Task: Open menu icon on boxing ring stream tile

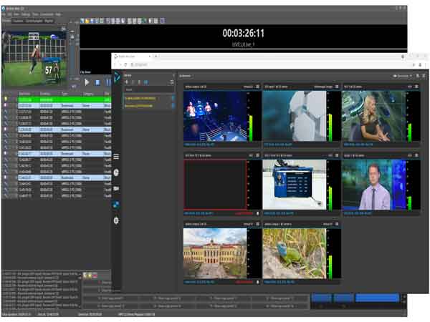Action: [257, 87]
